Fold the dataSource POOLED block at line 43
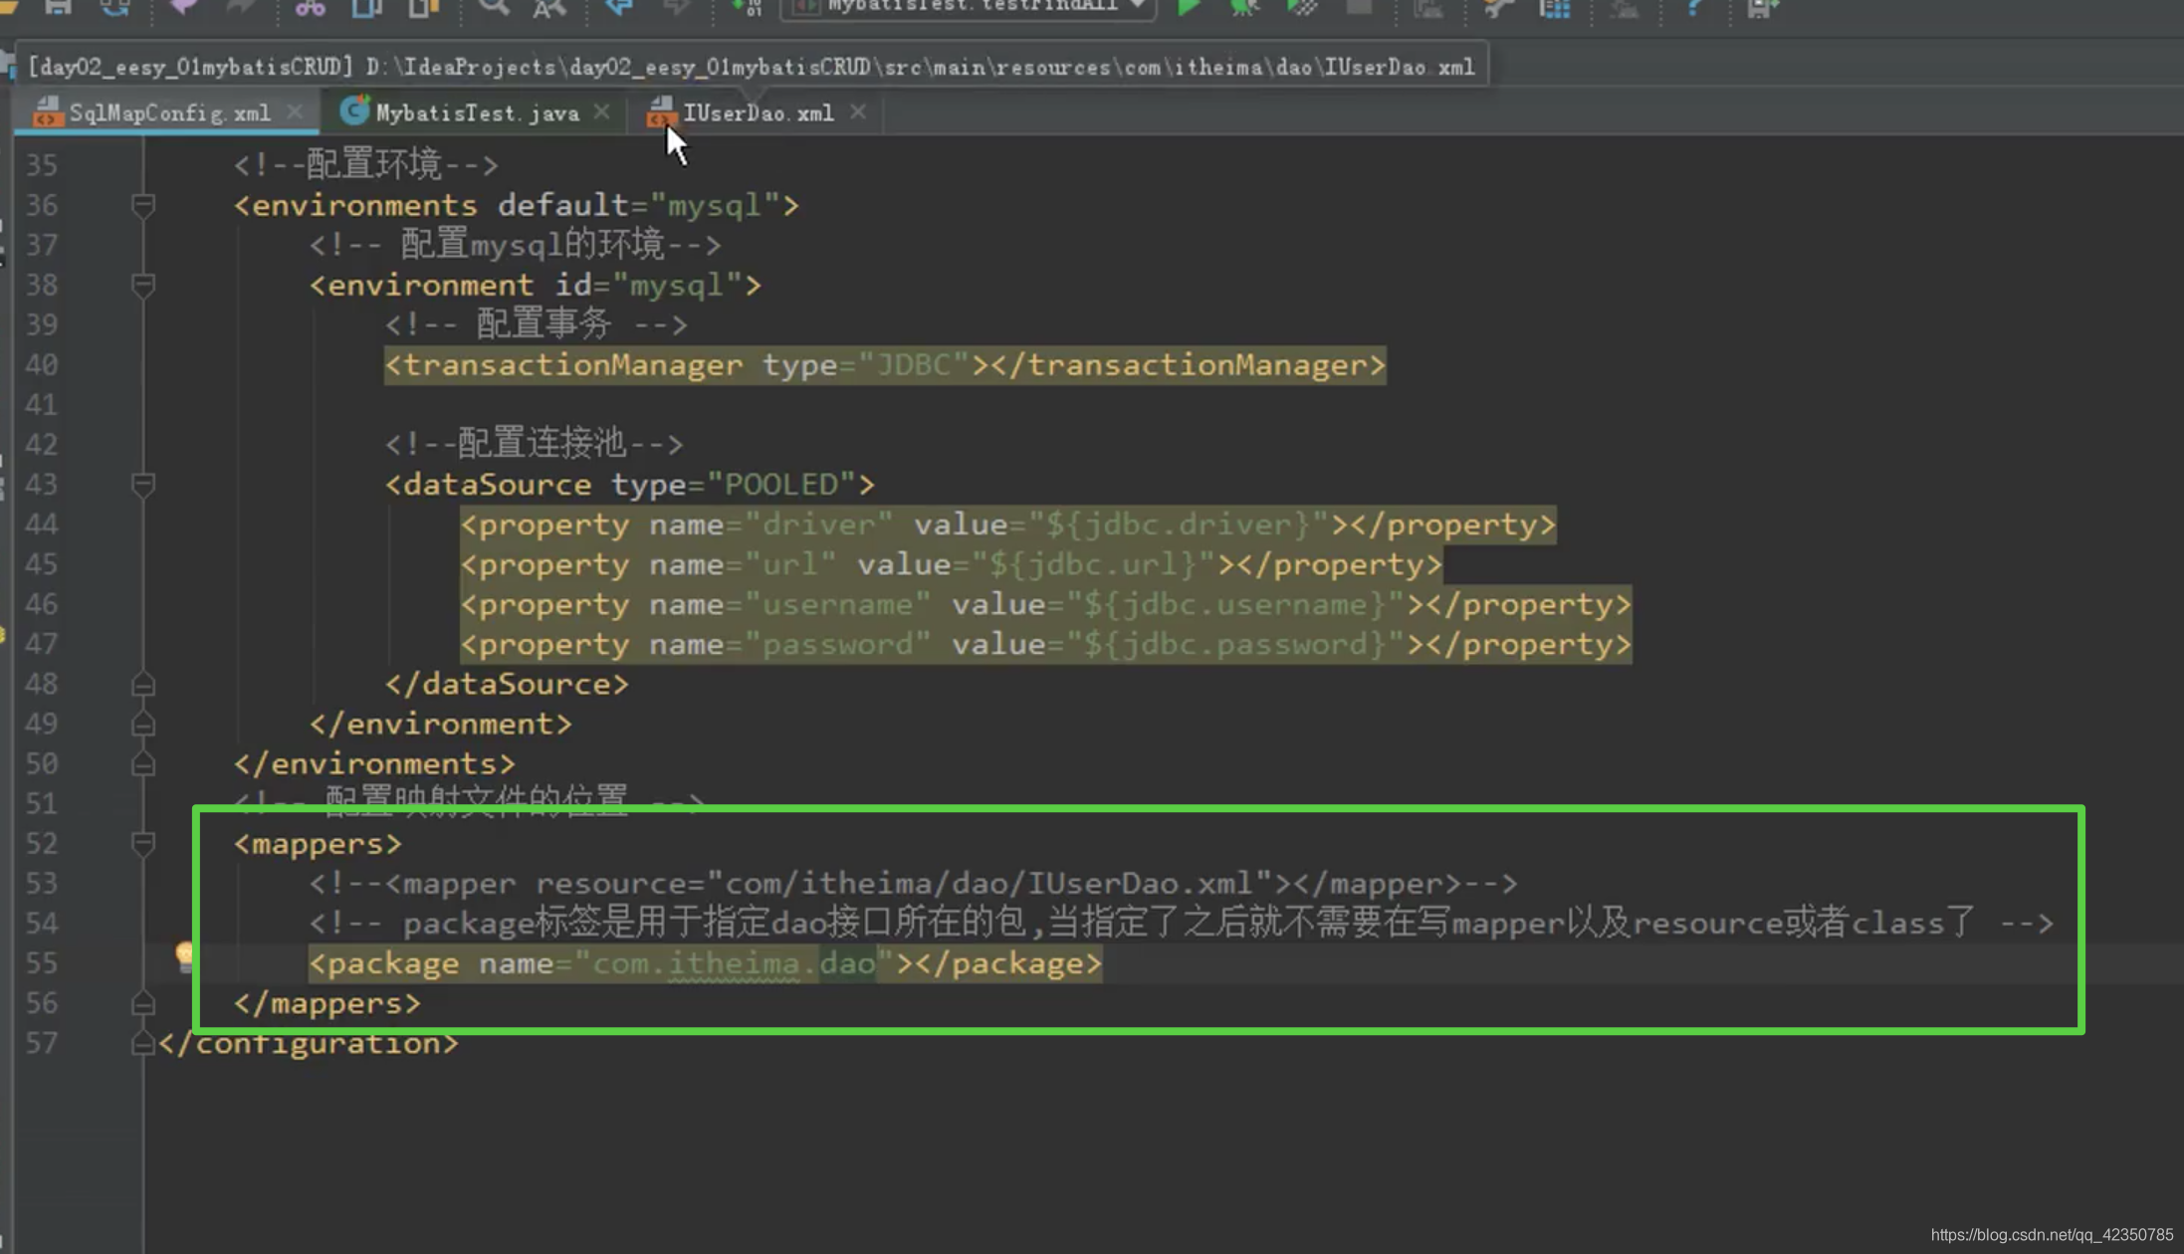 click(142, 484)
